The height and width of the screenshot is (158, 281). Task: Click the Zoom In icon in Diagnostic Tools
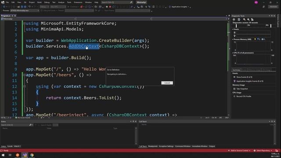244,19
